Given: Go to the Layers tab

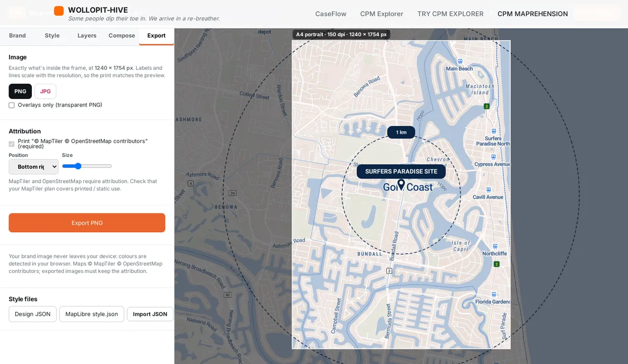Looking at the screenshot, I should click(x=87, y=36).
